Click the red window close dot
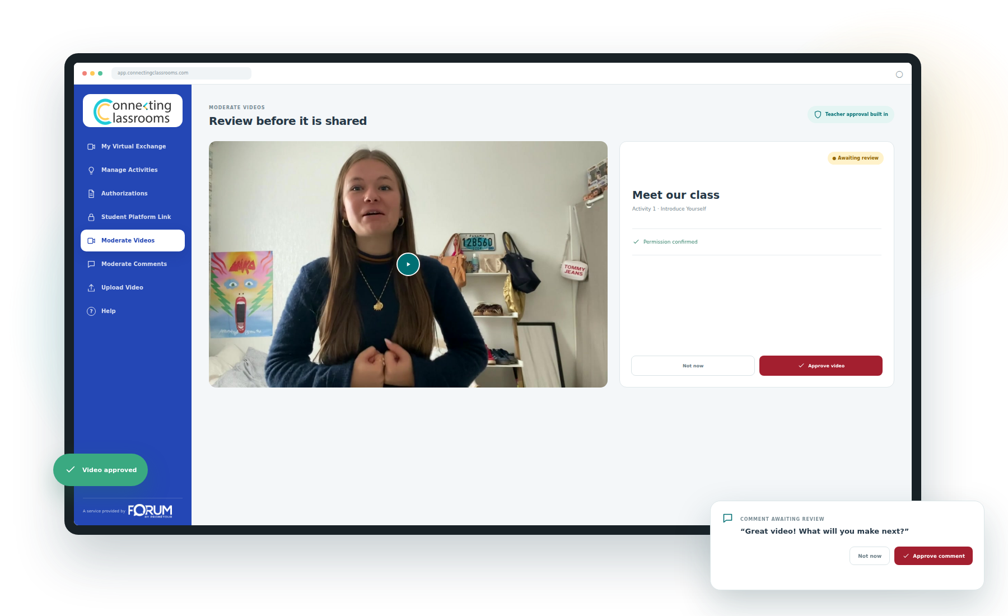The width and height of the screenshot is (1008, 616). tap(85, 73)
